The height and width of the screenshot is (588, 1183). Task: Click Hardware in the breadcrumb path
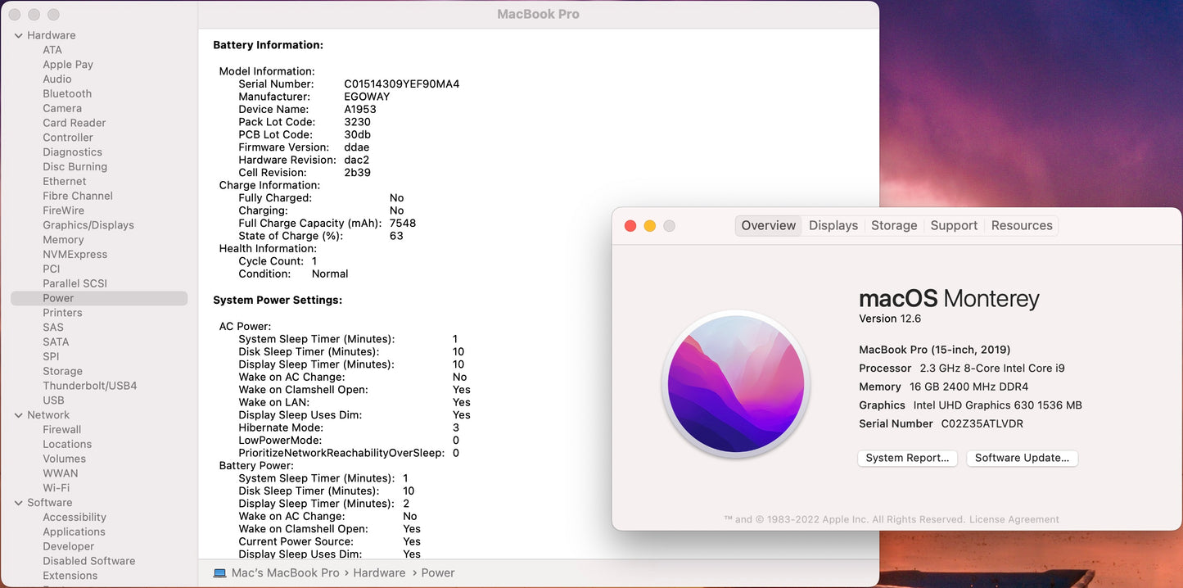(x=379, y=572)
